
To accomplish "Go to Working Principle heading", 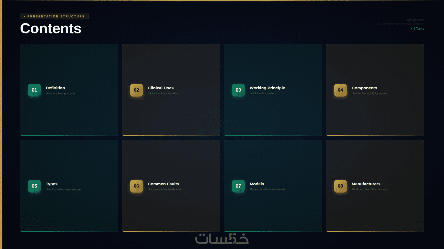I will (267, 88).
